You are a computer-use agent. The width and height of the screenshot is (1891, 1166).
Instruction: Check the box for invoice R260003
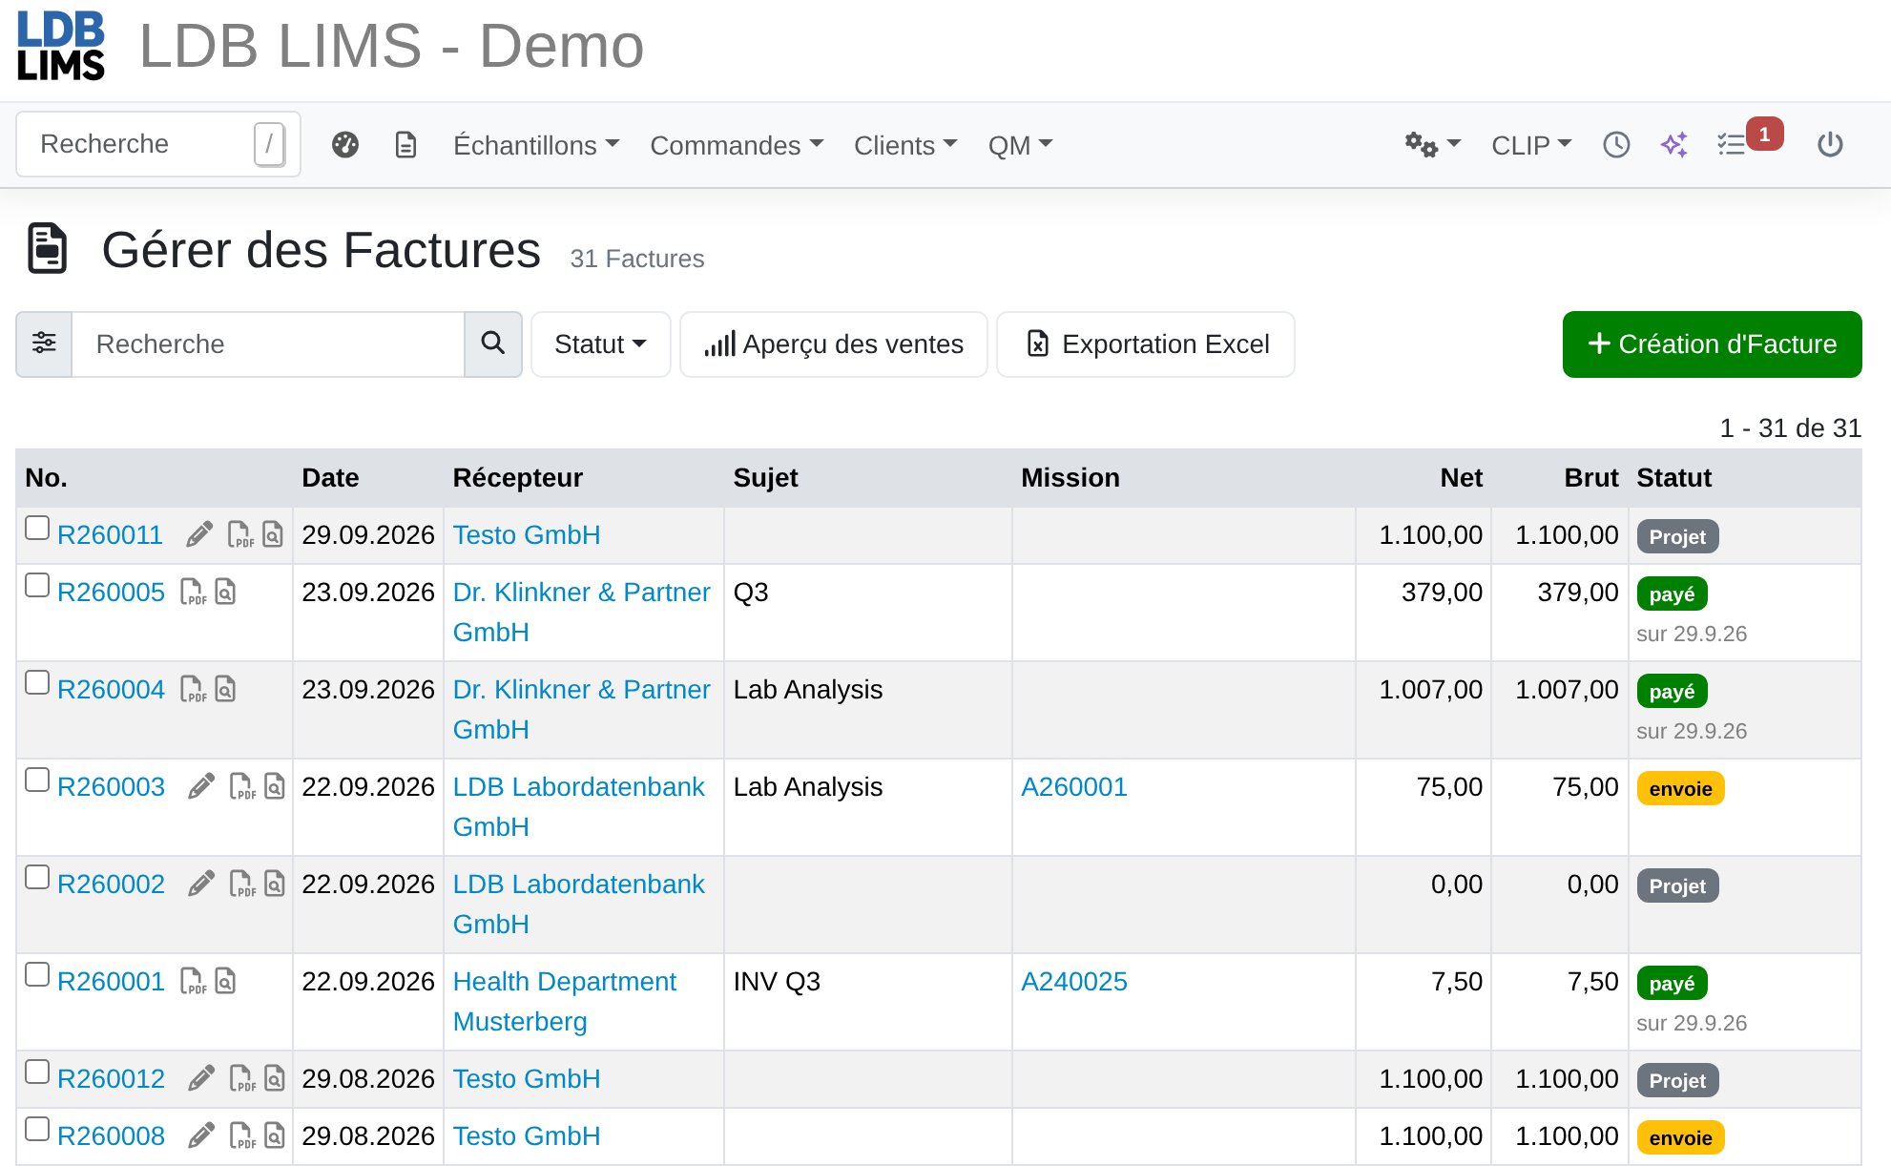point(37,780)
